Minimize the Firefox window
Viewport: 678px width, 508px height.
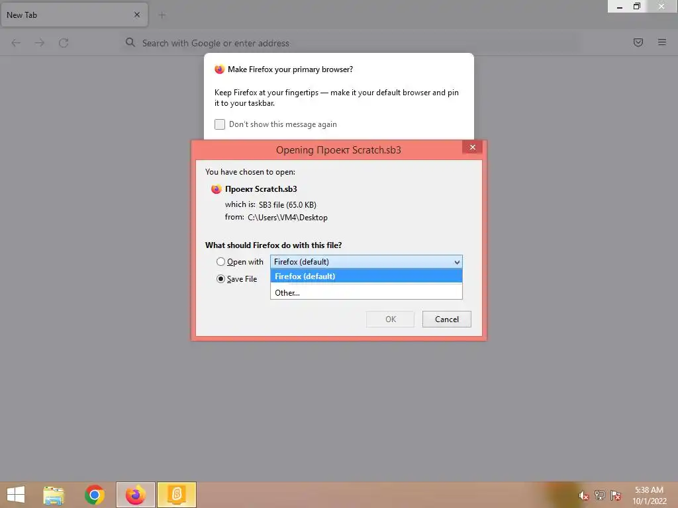[620, 7]
